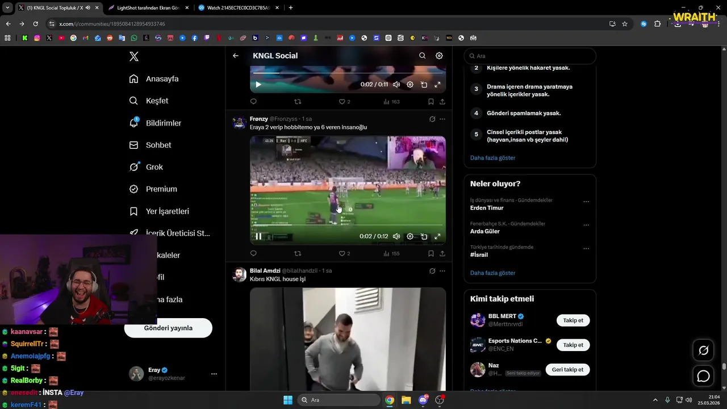Open picture-in-picture on the 0:11 video
The height and width of the screenshot is (409, 727).
tap(424, 85)
